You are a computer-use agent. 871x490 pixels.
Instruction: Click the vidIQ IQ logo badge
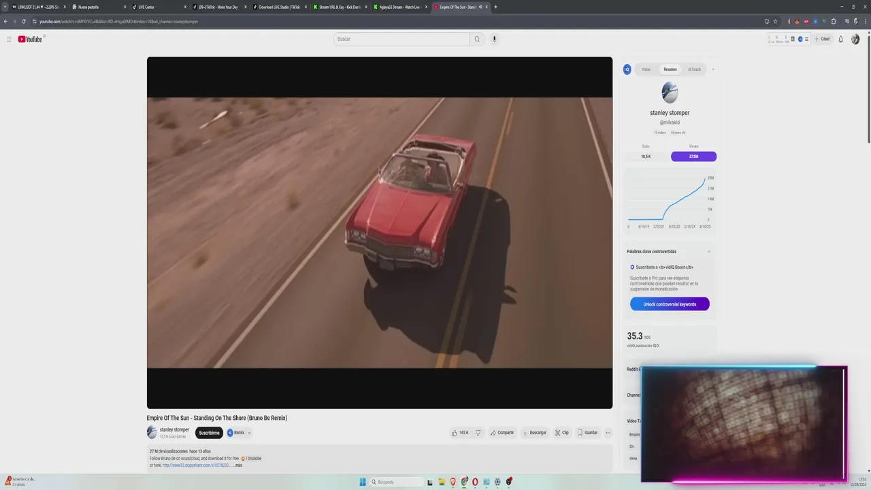627,69
